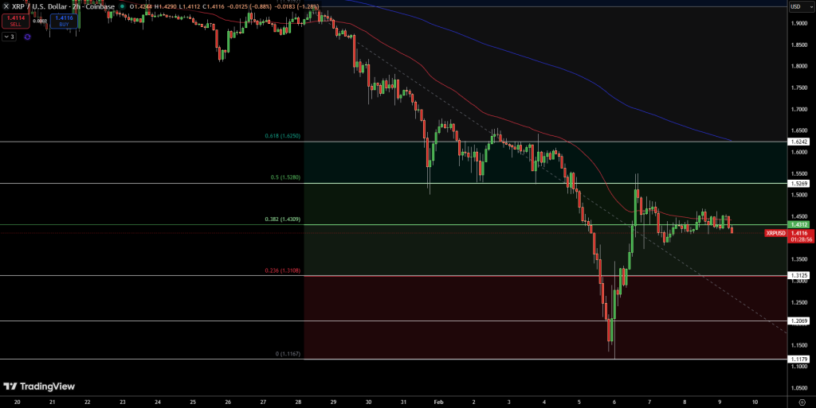Viewport: 816px width, 408px height.
Task: Click the 1.6242 price axis label
Action: click(798, 142)
